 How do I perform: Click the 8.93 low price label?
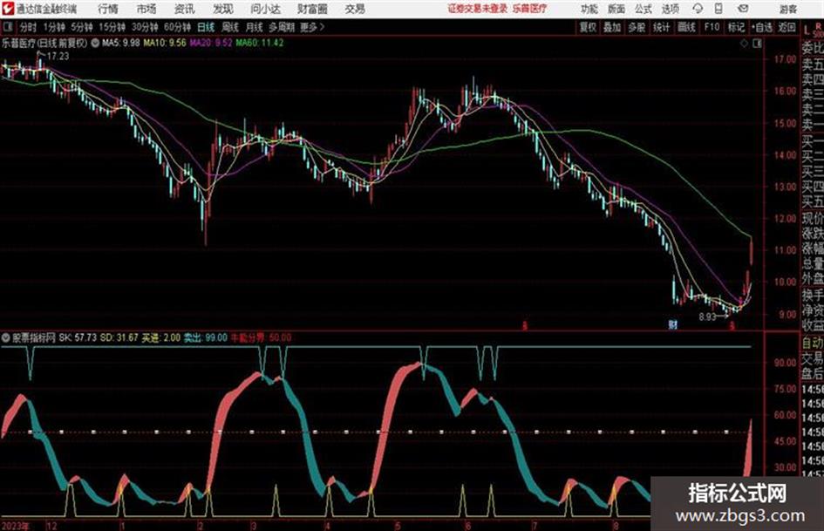pos(707,317)
